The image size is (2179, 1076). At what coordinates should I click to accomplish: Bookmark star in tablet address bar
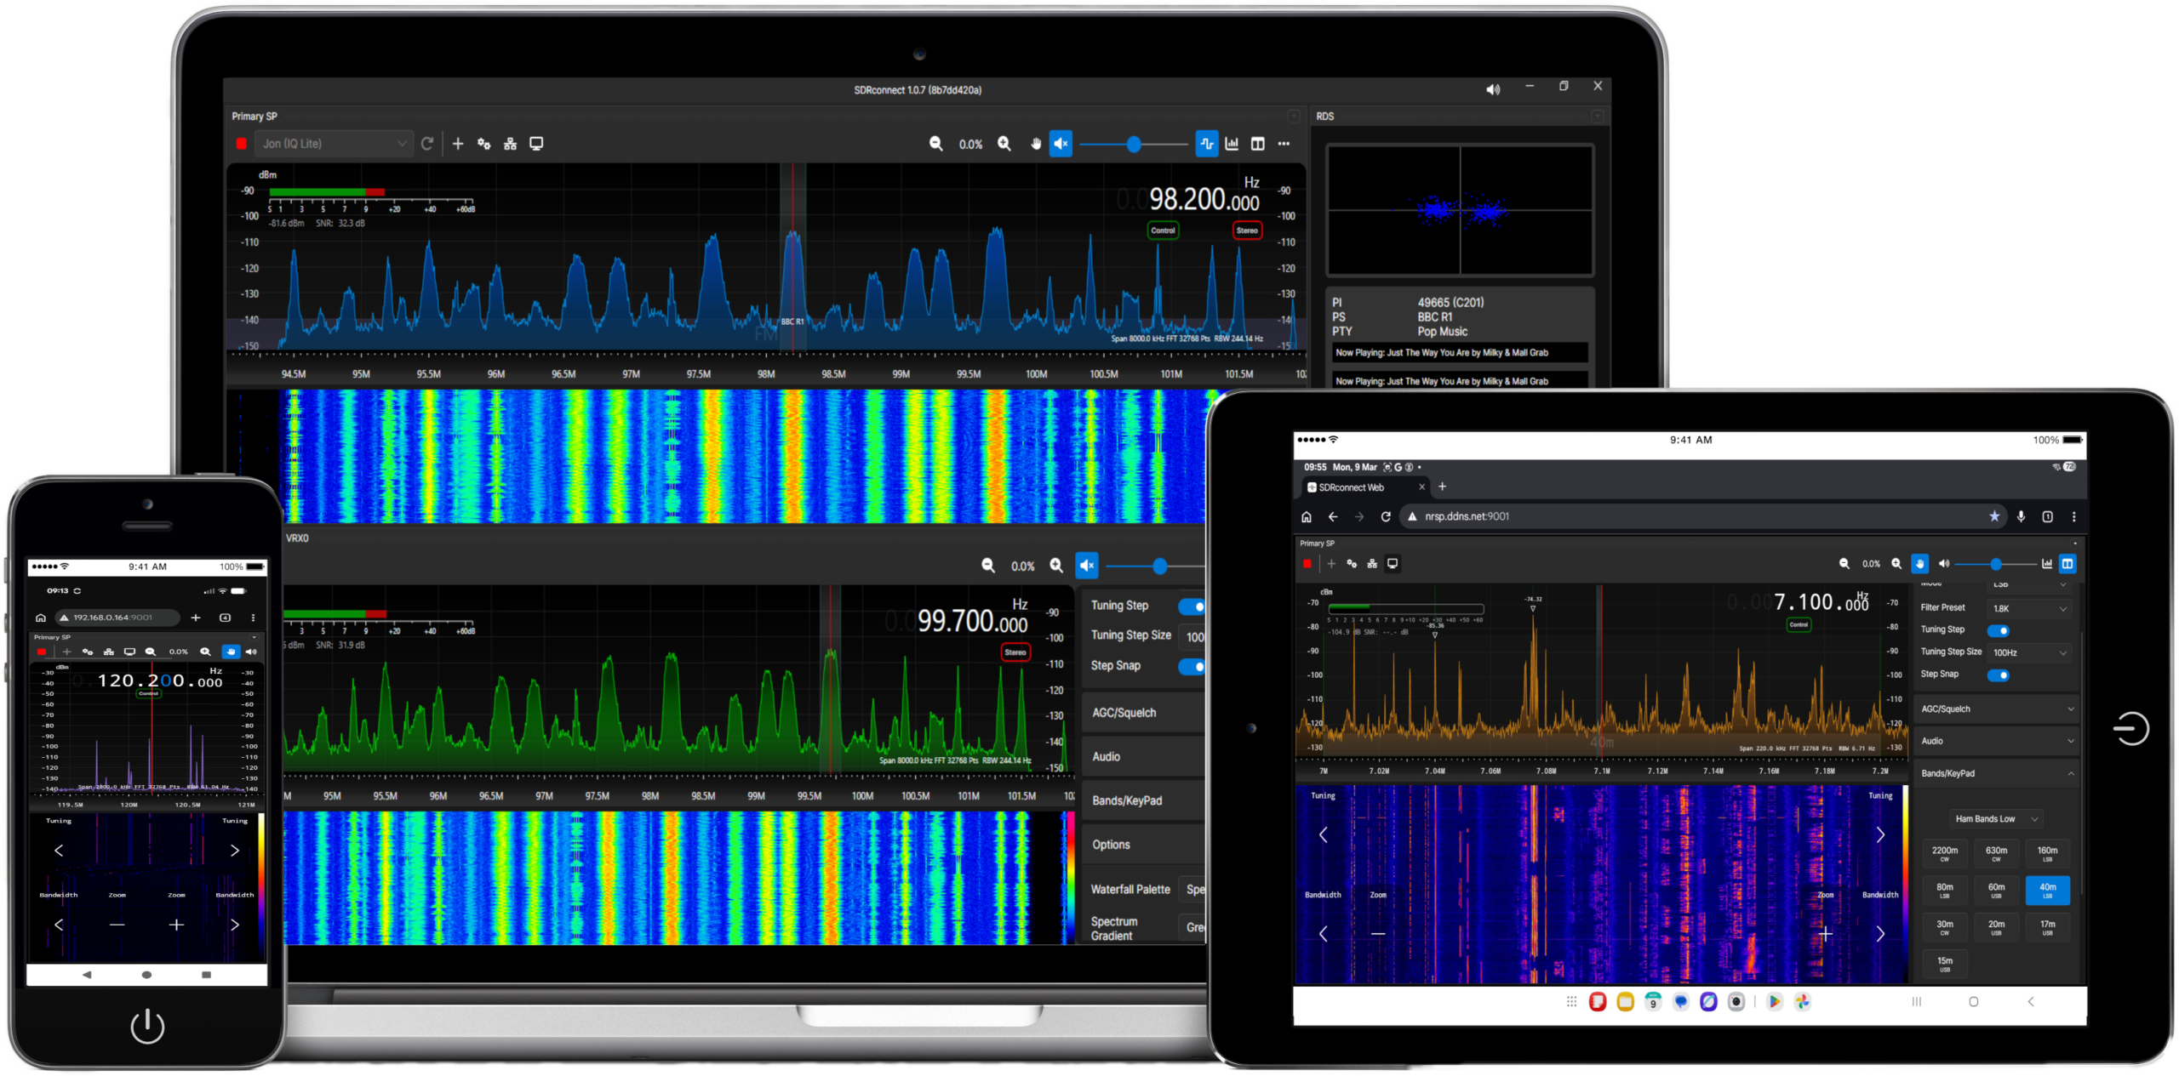point(1994,516)
